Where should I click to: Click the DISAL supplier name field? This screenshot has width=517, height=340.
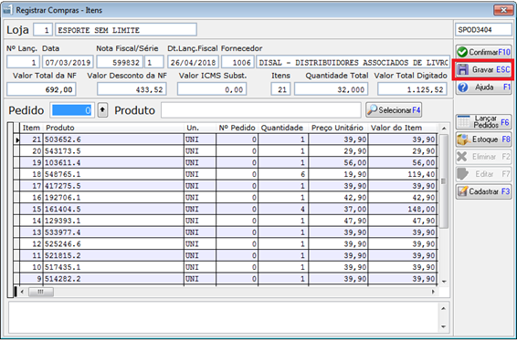pos(353,62)
